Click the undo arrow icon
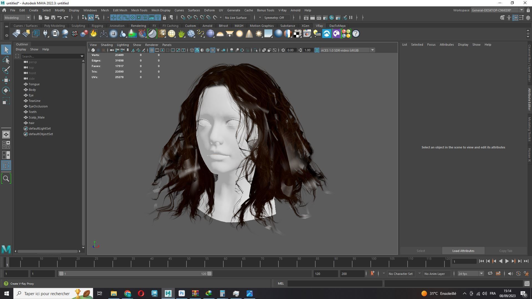The height and width of the screenshot is (299, 532). (59, 17)
